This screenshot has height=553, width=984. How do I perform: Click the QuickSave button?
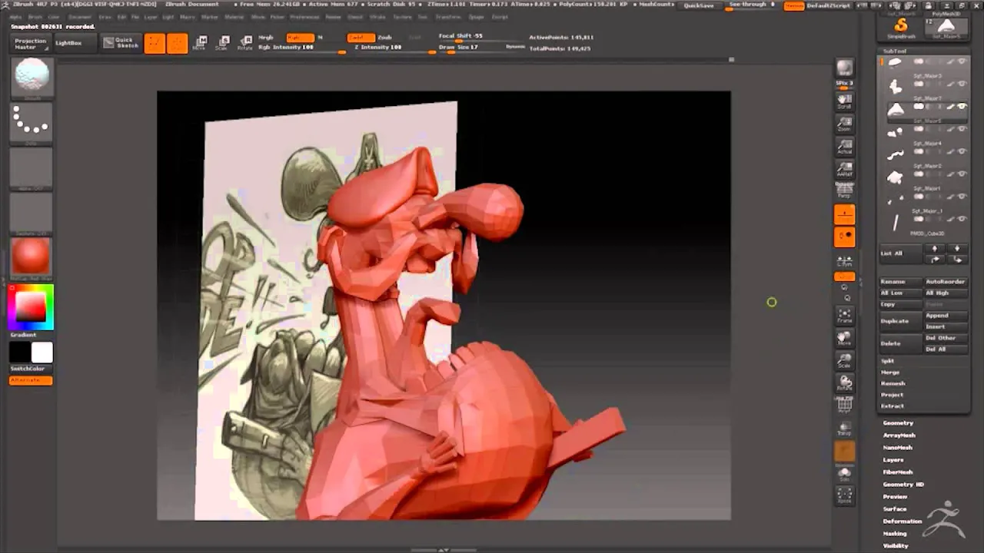tap(699, 5)
